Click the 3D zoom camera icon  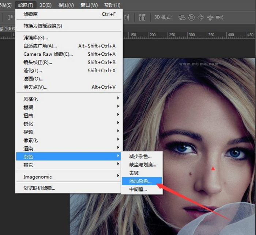pyautogui.click(x=220, y=17)
